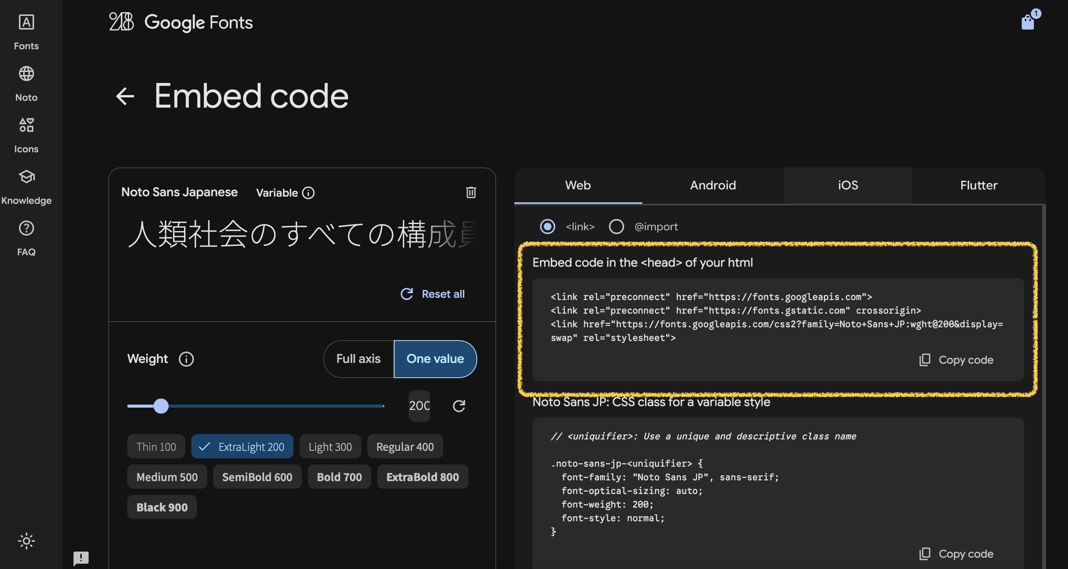
Task: Open the Fonts section in sidebar
Action: tap(26, 32)
